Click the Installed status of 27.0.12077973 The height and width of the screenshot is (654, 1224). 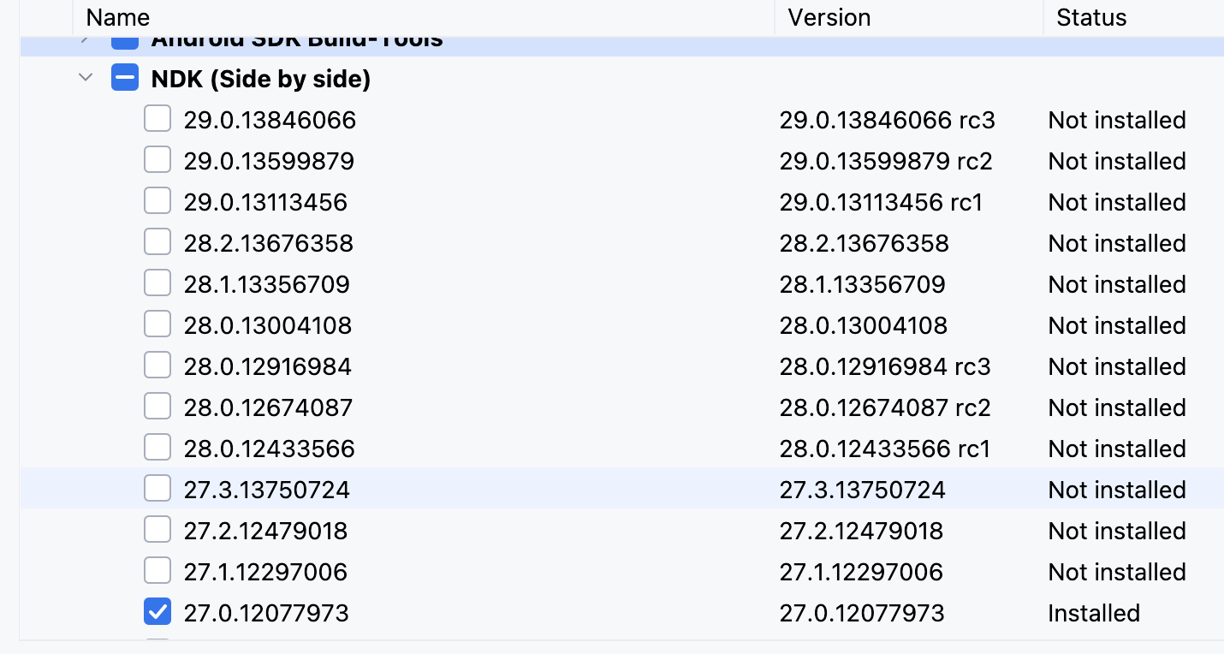click(1094, 613)
